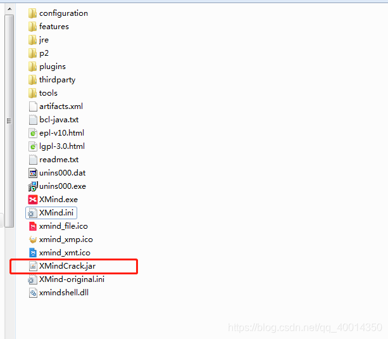
Task: Click the "xmind_xmt.ico" file name
Action: click(65, 253)
